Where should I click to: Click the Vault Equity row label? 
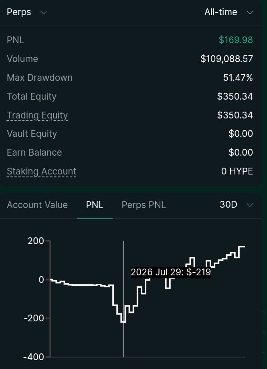click(32, 134)
